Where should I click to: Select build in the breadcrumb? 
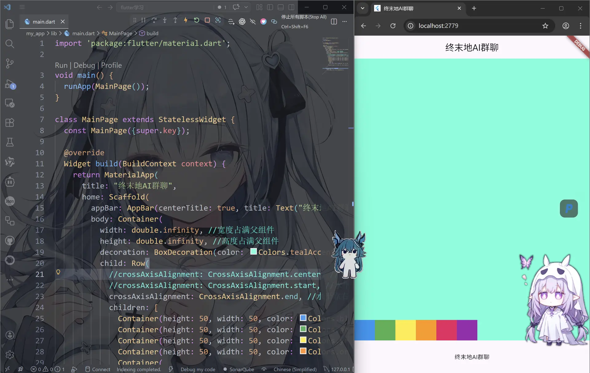click(152, 33)
